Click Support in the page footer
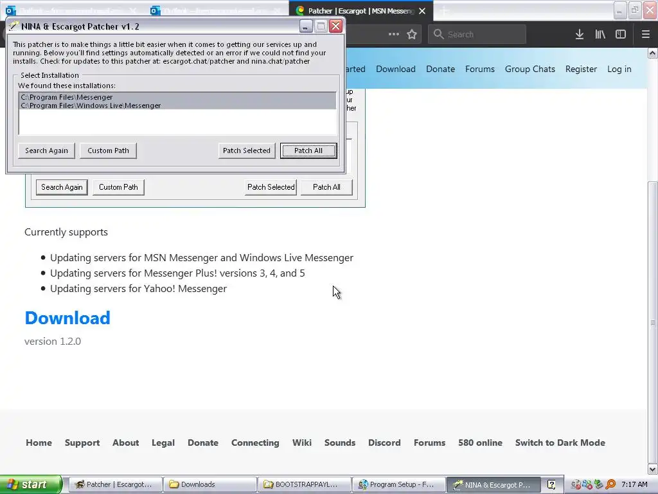658x494 pixels. point(82,443)
